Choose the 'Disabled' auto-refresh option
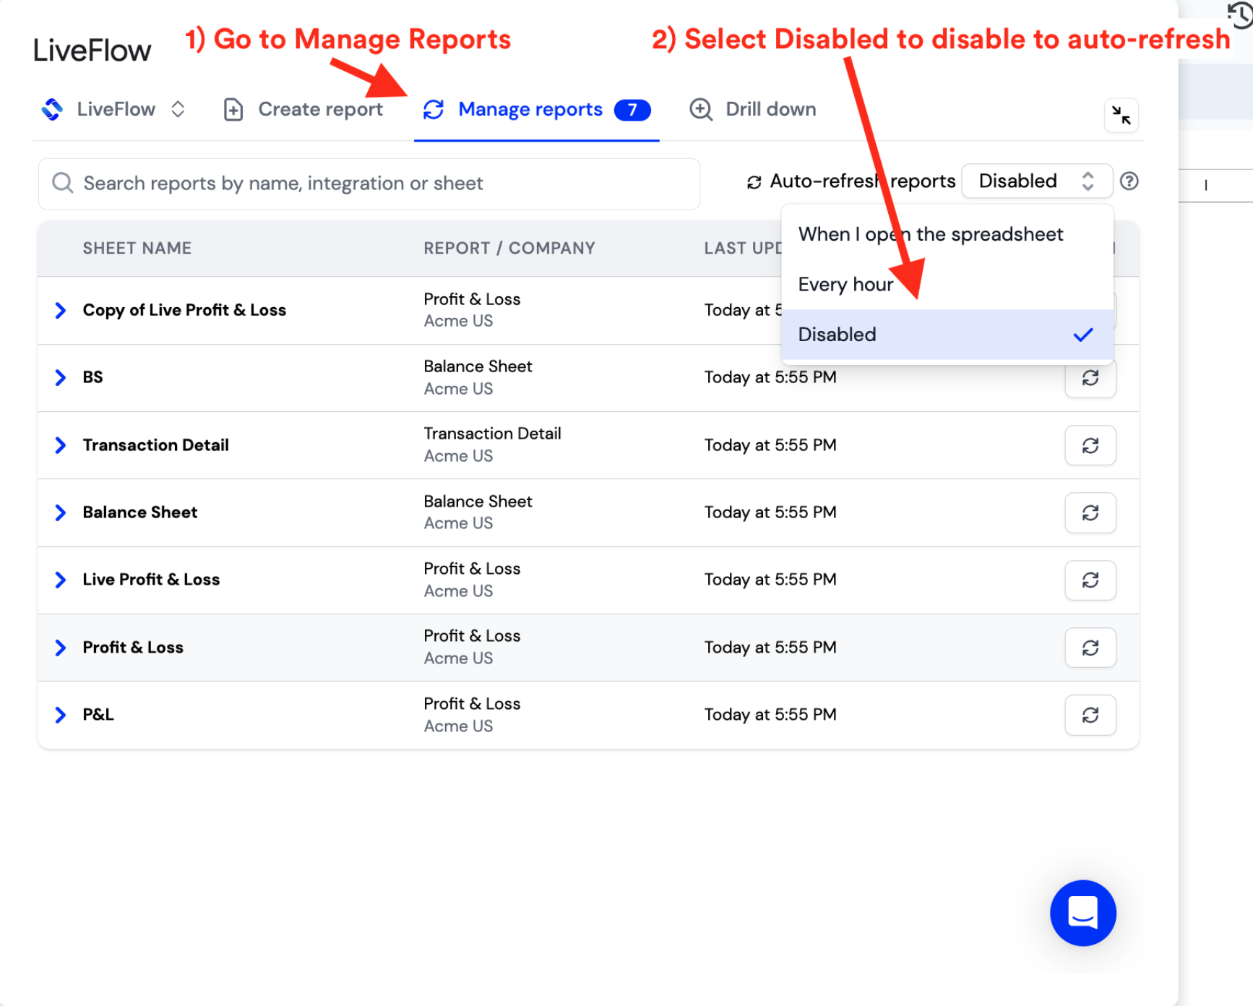 click(x=947, y=335)
